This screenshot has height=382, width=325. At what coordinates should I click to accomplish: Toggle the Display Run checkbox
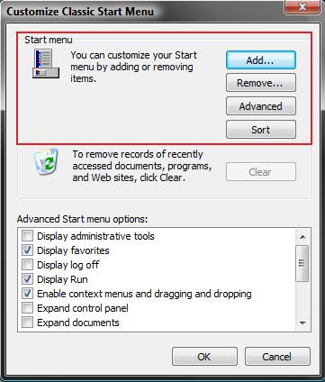click(27, 279)
